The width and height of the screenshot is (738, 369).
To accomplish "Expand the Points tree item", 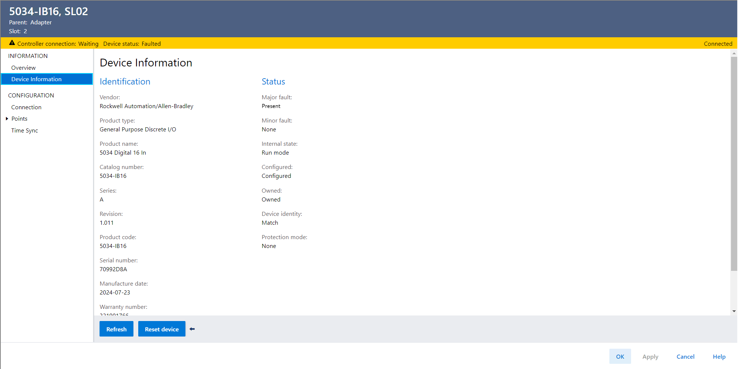I will pyautogui.click(x=7, y=119).
